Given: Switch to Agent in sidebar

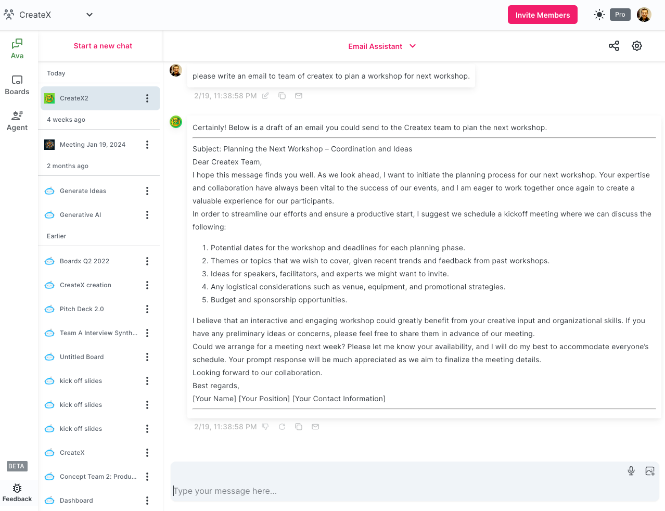Looking at the screenshot, I should (17, 121).
